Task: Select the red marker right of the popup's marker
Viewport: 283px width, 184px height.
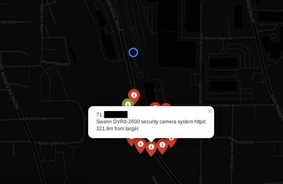Action: pos(162,145)
